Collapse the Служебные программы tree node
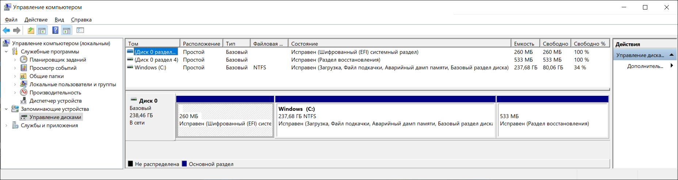Screen dimensions: 678x180 6,52
